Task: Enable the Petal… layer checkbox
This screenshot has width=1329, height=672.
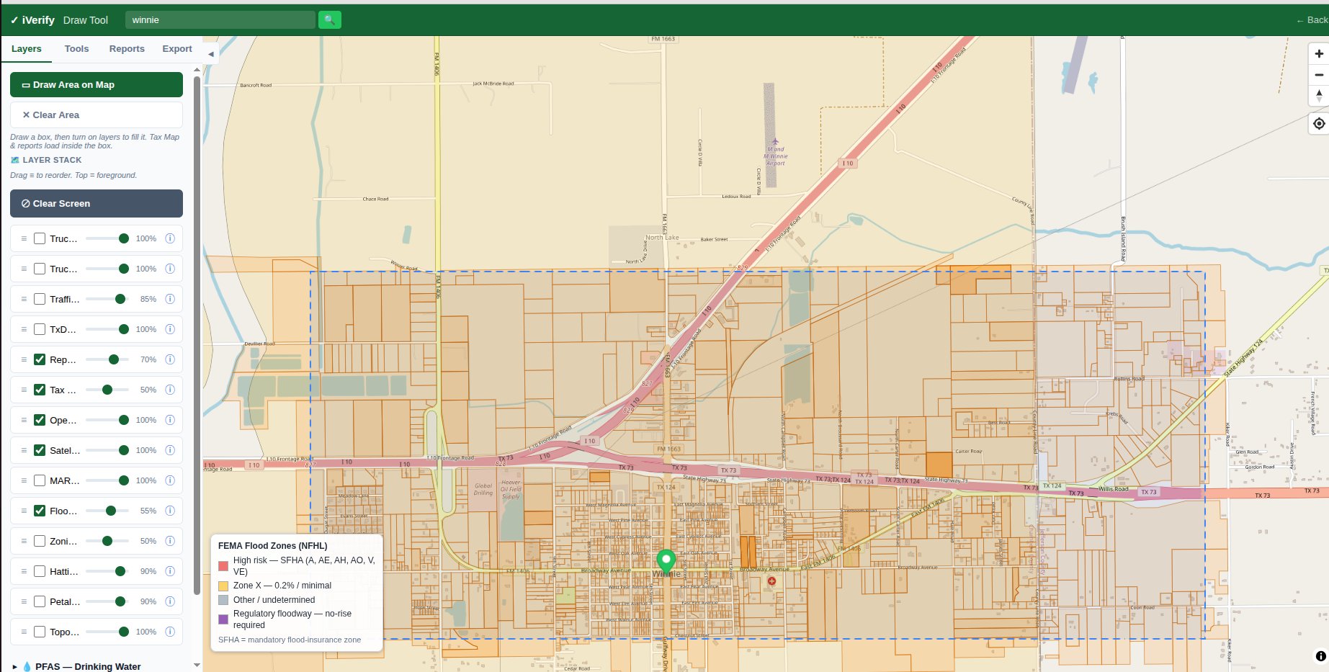Action: pos(40,601)
